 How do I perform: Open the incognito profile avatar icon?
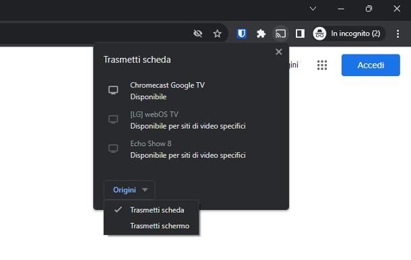tap(319, 34)
